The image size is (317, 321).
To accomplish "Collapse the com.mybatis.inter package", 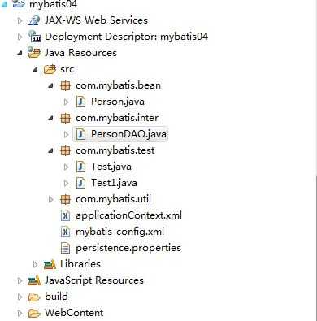I will tap(50, 119).
